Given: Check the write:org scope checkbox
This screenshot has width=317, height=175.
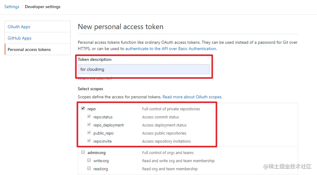Looking at the screenshot, I should [89, 160].
